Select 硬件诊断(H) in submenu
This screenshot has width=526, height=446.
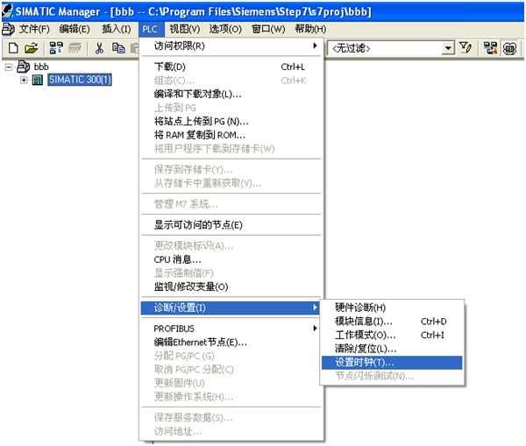392,308
